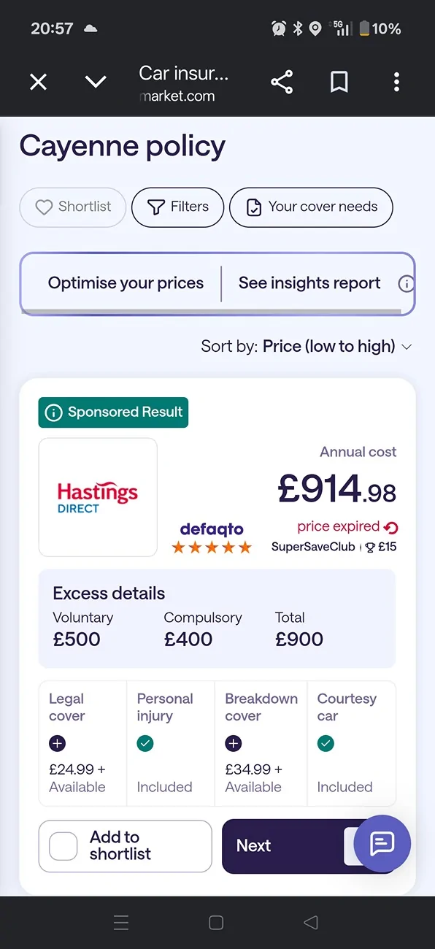This screenshot has width=435, height=949.
Task: Add Breakdown cover using plus icon
Action: pyautogui.click(x=234, y=743)
